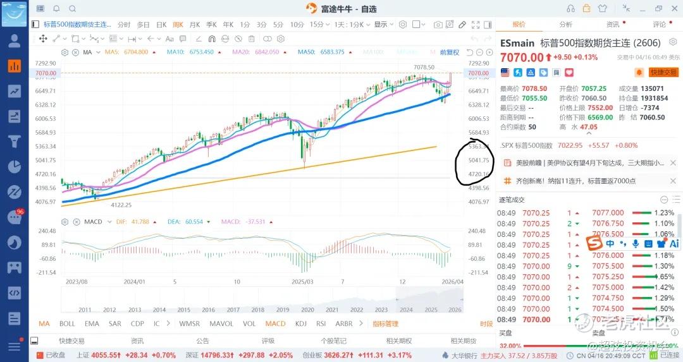Toggle the left watchlist panel icon

click(35, 25)
